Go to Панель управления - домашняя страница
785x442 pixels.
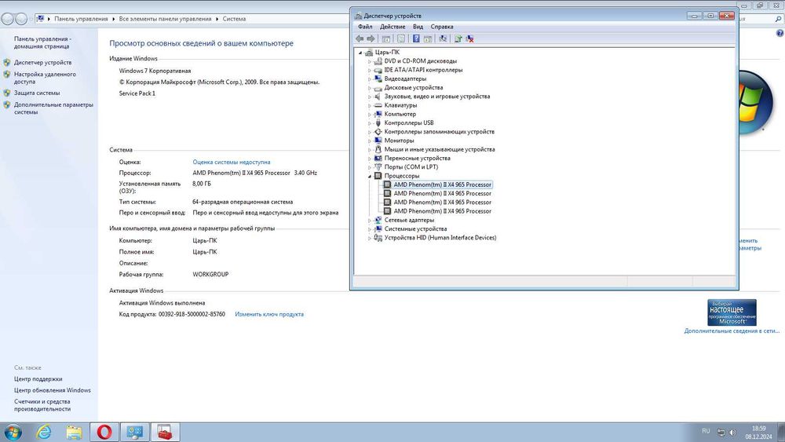42,42
